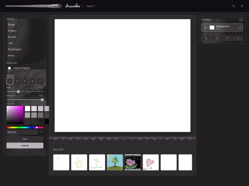Image resolution: width=249 pixels, height=186 pixels.
Task: Click the drawbox logo
Action: [x=73, y=6]
